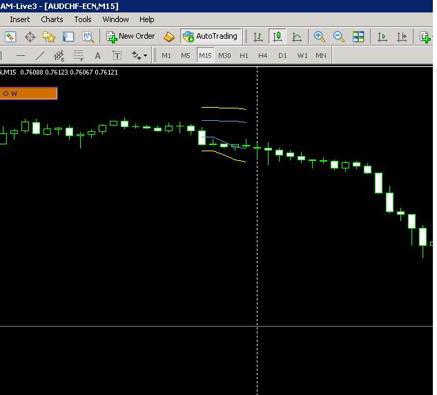Toggle chart shift icon
Viewport: 437px width, 395px height.
click(x=402, y=37)
